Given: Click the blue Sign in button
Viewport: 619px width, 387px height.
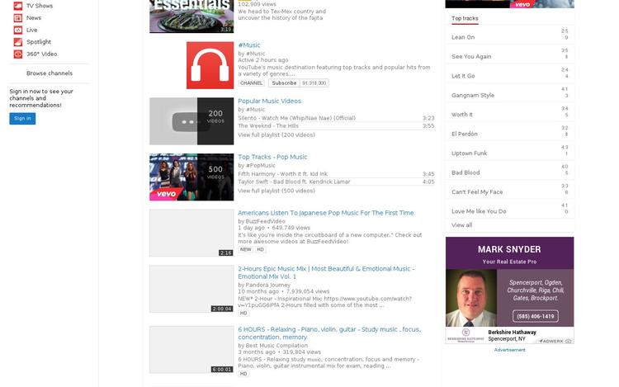Looking at the screenshot, I should point(22,118).
